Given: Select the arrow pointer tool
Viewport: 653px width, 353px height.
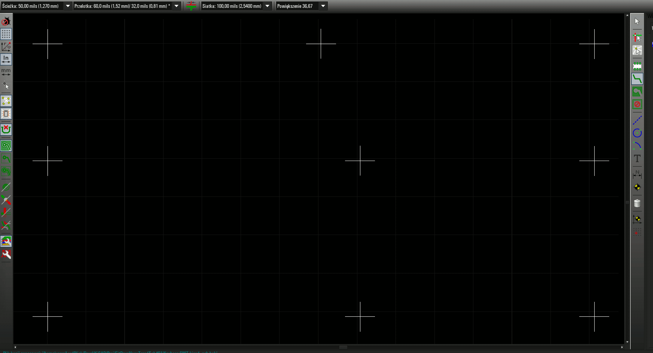Looking at the screenshot, I should point(637,22).
